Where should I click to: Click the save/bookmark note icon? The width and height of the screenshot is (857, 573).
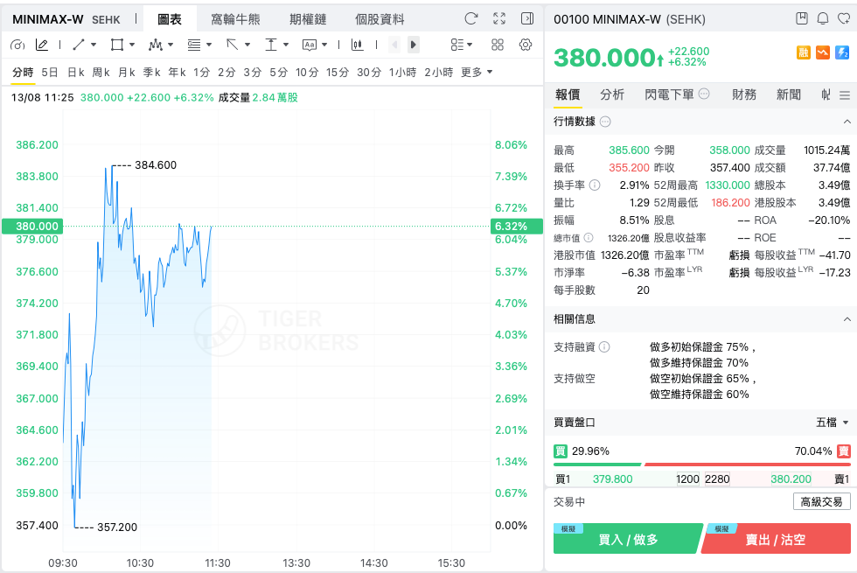point(802,18)
